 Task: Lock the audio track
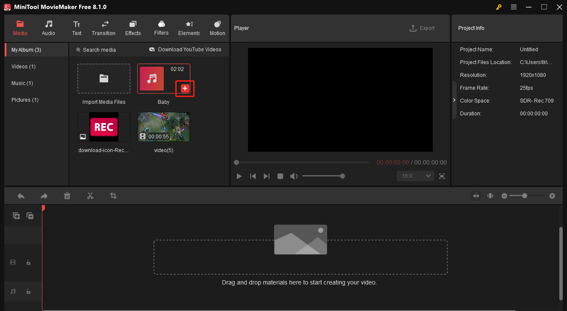28,291
